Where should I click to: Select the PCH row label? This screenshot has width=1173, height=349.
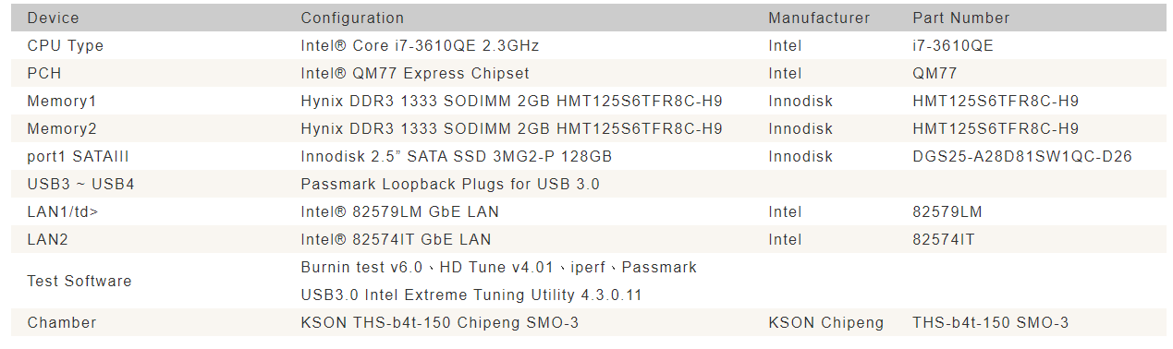point(44,73)
